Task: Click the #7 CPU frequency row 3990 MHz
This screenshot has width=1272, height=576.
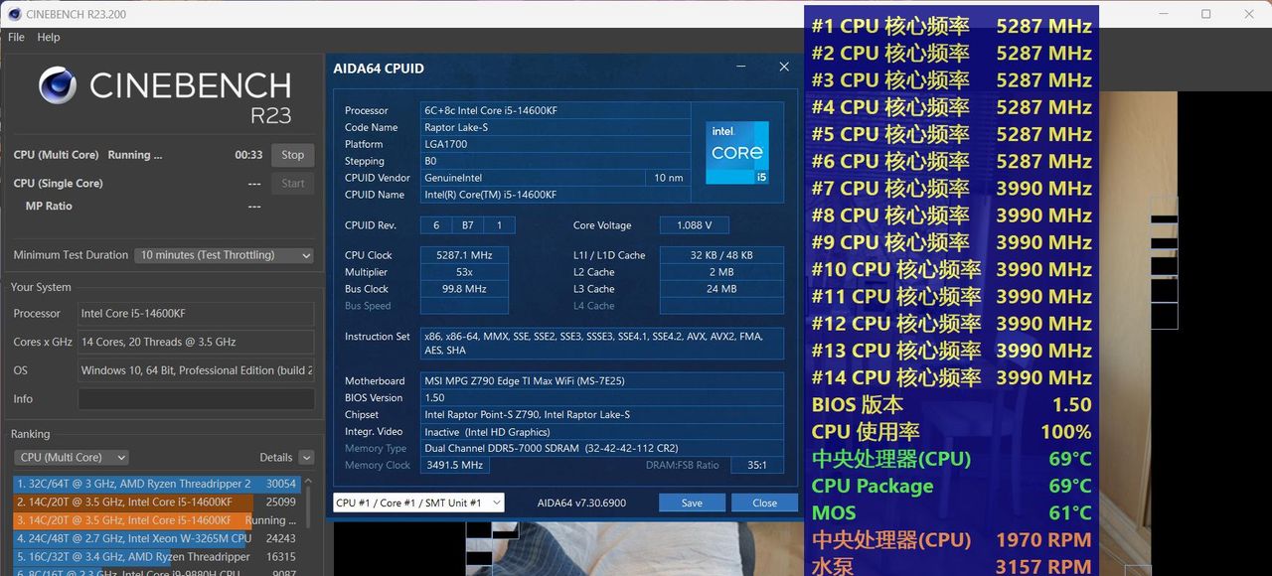Action: pyautogui.click(x=952, y=188)
